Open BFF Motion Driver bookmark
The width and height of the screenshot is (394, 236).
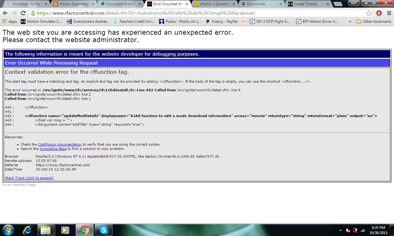317,22
